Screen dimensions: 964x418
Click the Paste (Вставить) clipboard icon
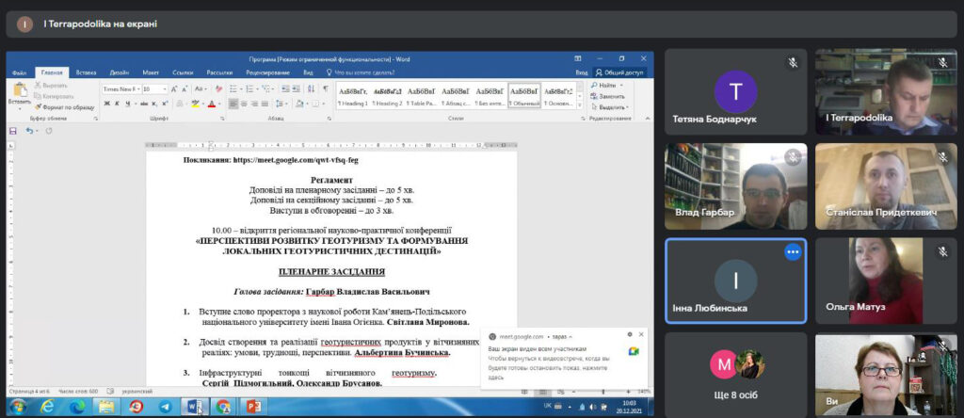tap(19, 91)
